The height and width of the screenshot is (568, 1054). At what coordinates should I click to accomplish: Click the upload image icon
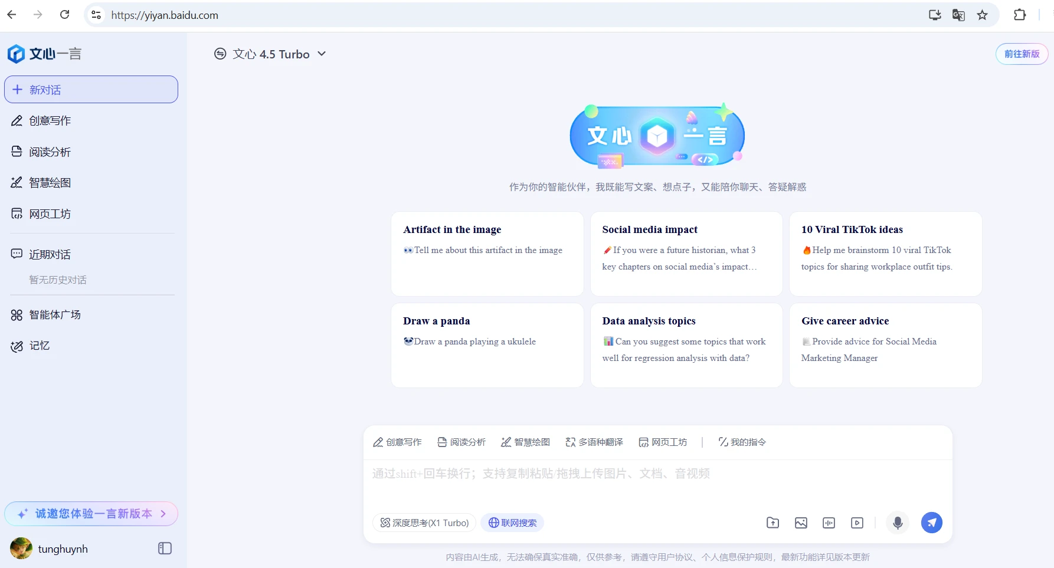click(801, 523)
